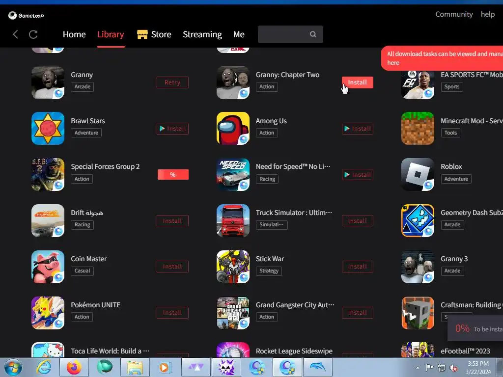Open the Community link
The image size is (503, 377).
pos(454,14)
